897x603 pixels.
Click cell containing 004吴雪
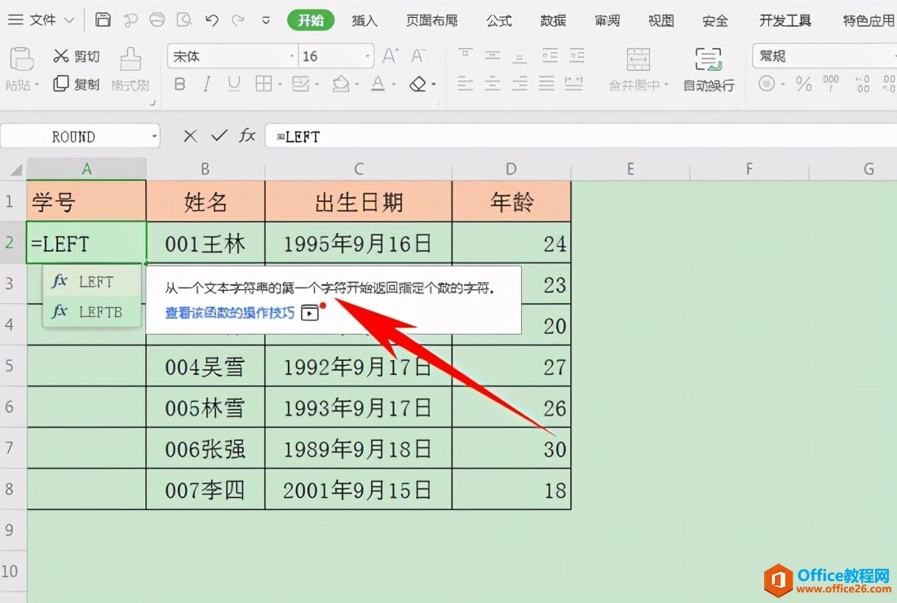point(205,367)
